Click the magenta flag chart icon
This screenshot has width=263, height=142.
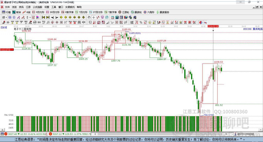coord(38,17)
